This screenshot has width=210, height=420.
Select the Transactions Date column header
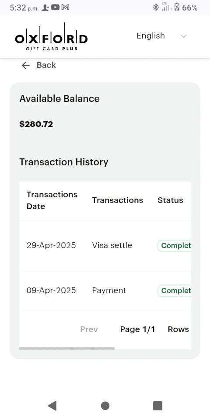(x=52, y=200)
